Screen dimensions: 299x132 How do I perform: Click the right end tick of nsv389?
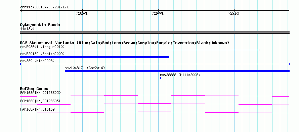pos(289,64)
